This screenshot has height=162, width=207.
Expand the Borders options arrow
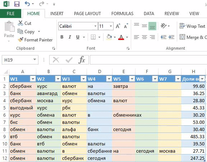click(99, 37)
